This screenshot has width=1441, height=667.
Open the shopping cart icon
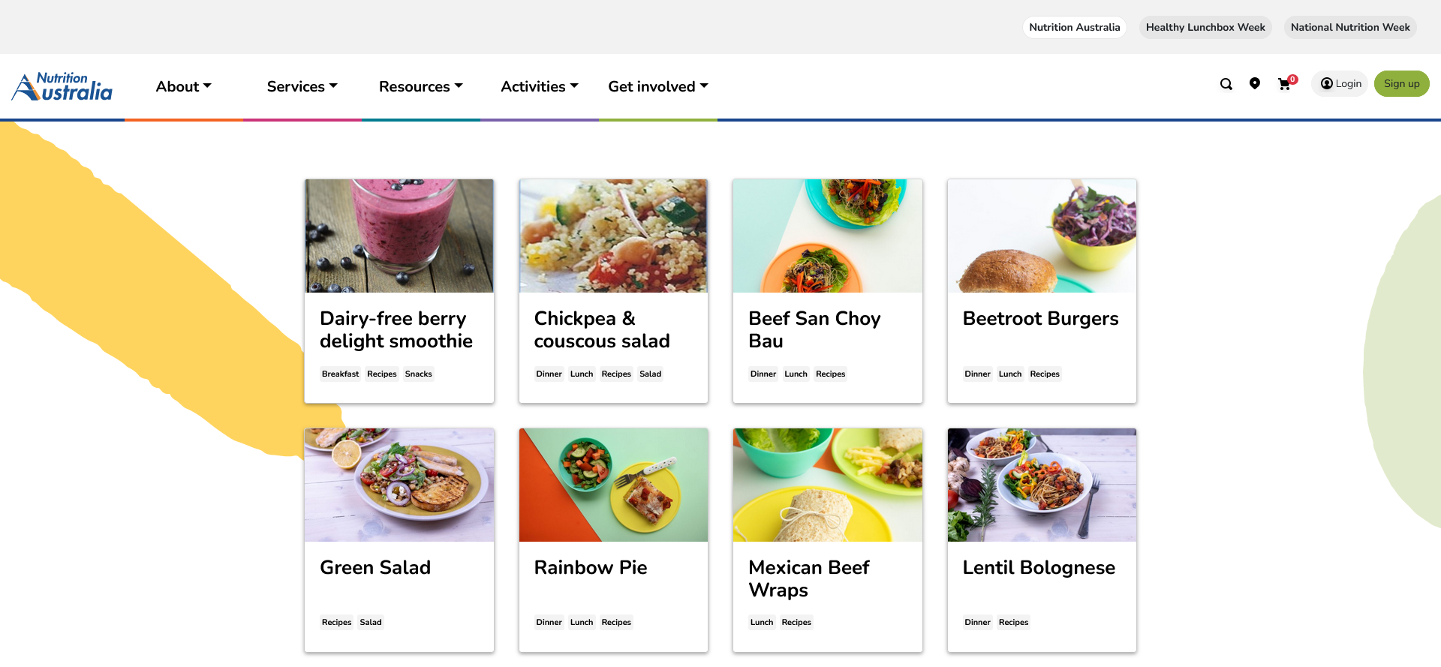click(1284, 84)
